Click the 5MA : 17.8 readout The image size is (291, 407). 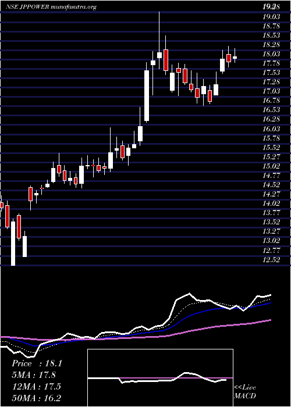coord(34,375)
